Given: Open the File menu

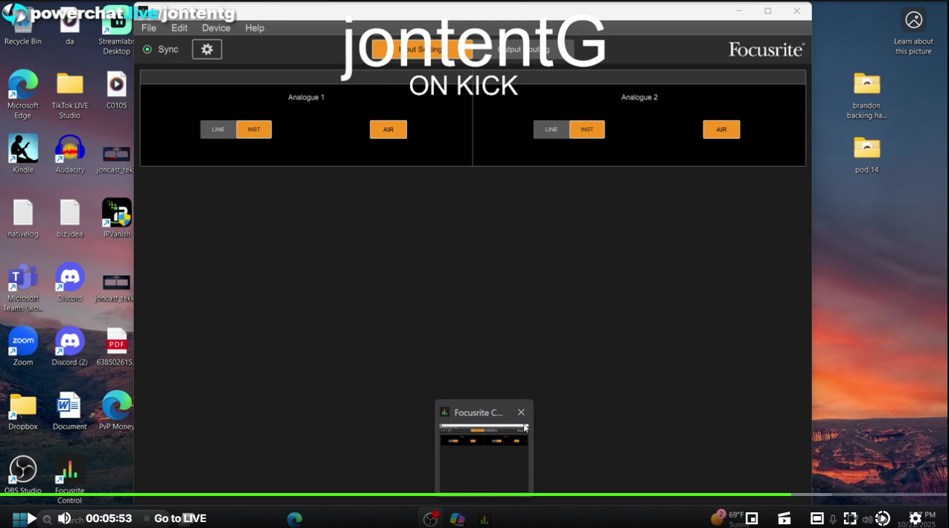Looking at the screenshot, I should (149, 28).
